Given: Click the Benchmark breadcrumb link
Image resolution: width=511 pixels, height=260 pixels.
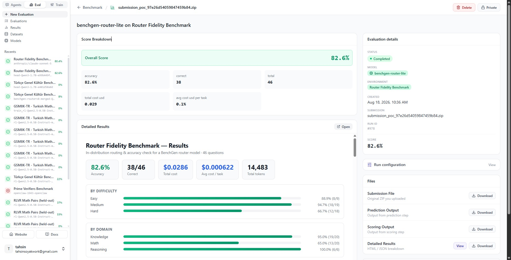Looking at the screenshot, I should point(92,7).
